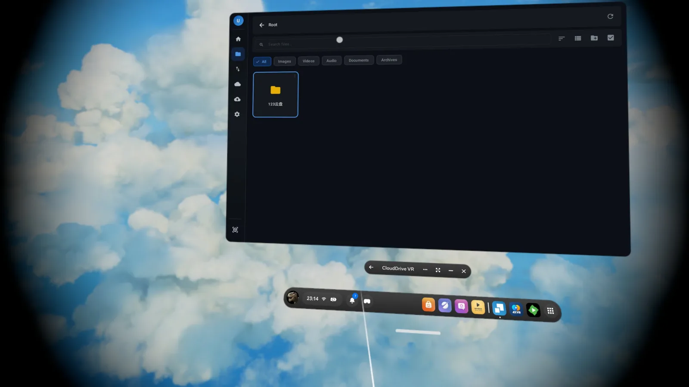Filter by Documents
Image resolution: width=689 pixels, height=387 pixels.
tap(359, 60)
